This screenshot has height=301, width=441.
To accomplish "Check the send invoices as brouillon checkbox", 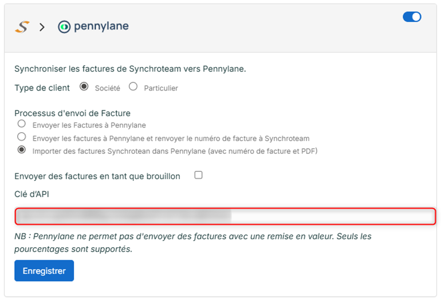I will tap(198, 175).
